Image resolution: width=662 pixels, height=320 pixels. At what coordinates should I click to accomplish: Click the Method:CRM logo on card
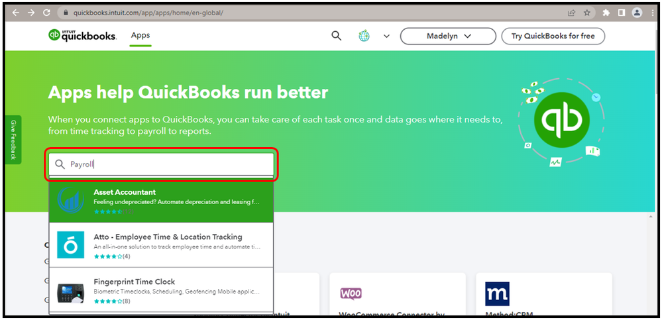497,293
